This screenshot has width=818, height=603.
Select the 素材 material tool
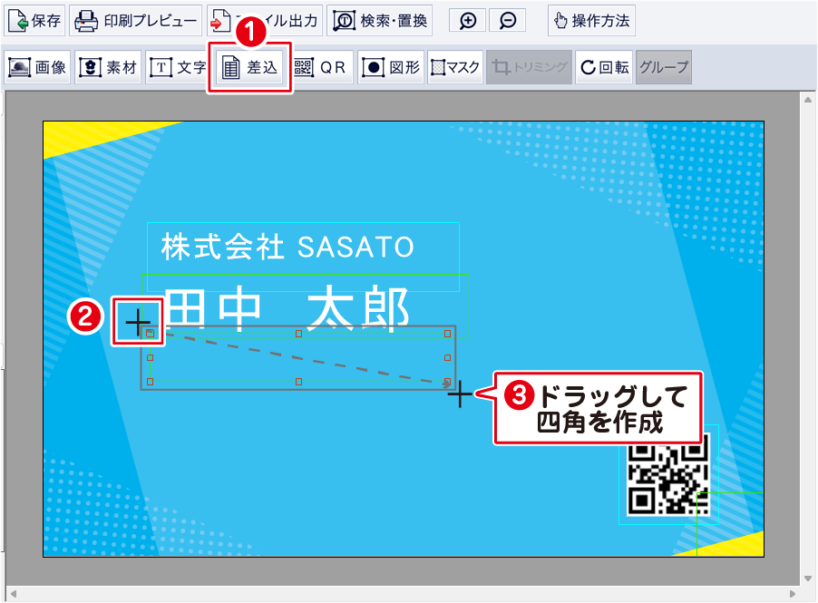coord(108,67)
